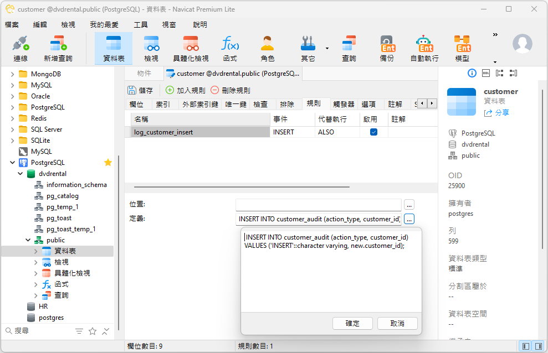Image resolution: width=548 pixels, height=353 pixels.
Task: Click the 連線 connection toolbar icon
Action: pos(21,49)
